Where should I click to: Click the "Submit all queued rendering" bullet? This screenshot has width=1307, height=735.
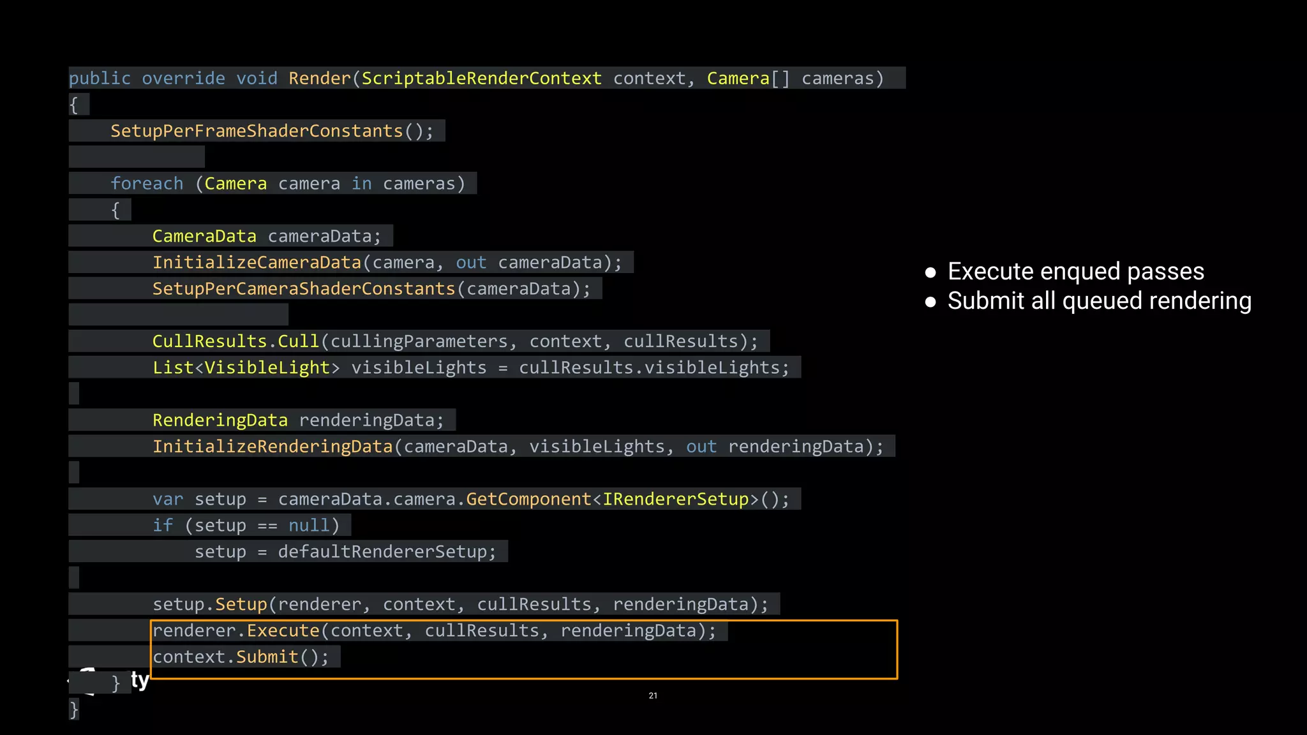[1098, 301]
